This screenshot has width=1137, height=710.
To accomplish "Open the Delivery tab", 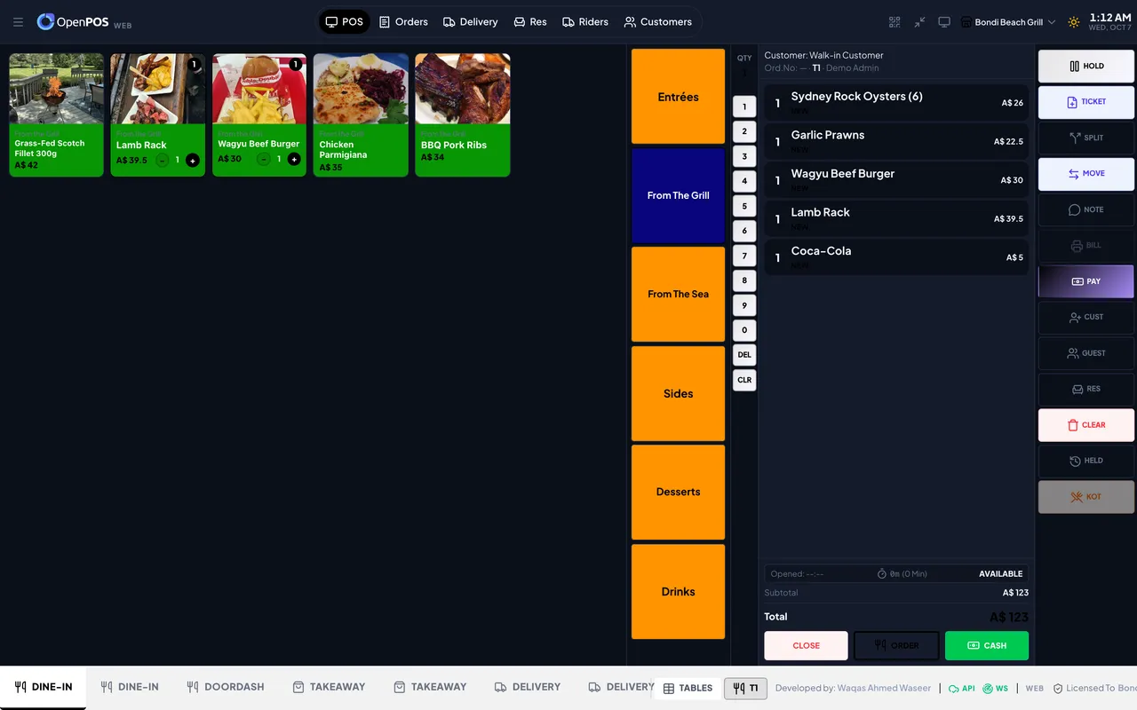I will (471, 22).
